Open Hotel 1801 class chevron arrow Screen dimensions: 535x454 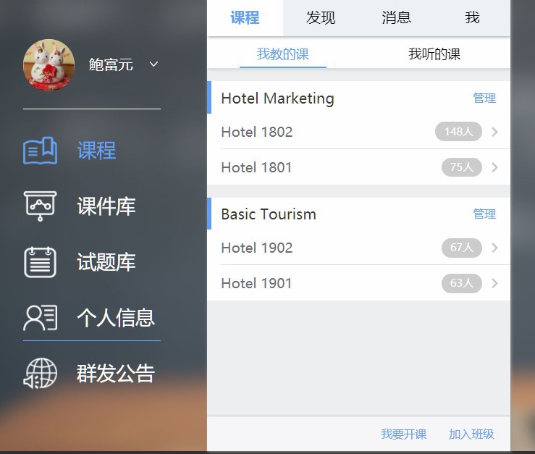point(494,167)
